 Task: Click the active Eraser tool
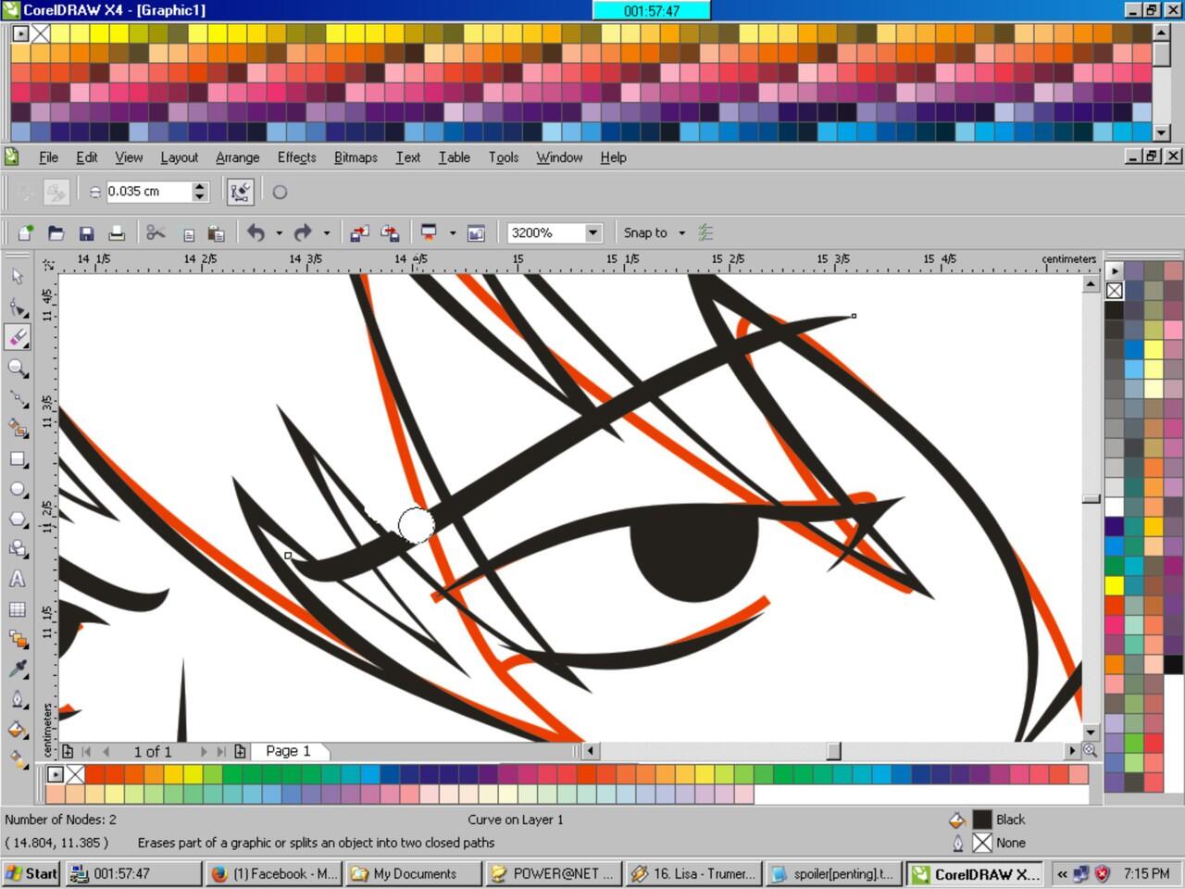click(x=18, y=337)
